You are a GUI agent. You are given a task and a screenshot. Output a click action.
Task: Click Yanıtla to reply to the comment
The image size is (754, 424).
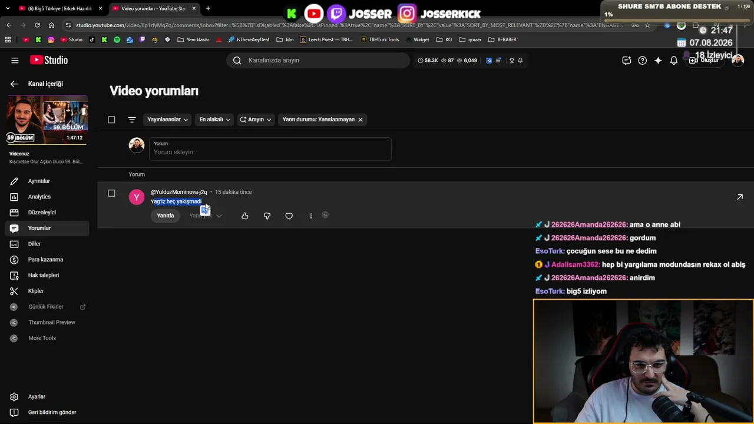[166, 216]
